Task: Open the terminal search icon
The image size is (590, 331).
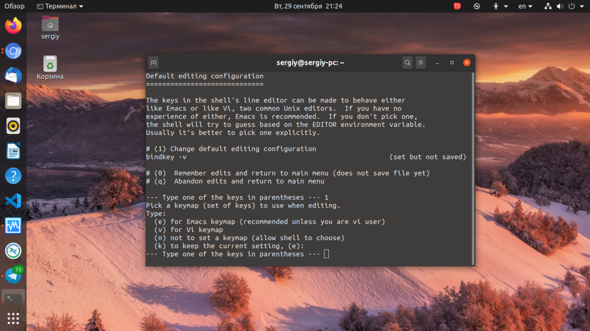Action: click(x=407, y=63)
